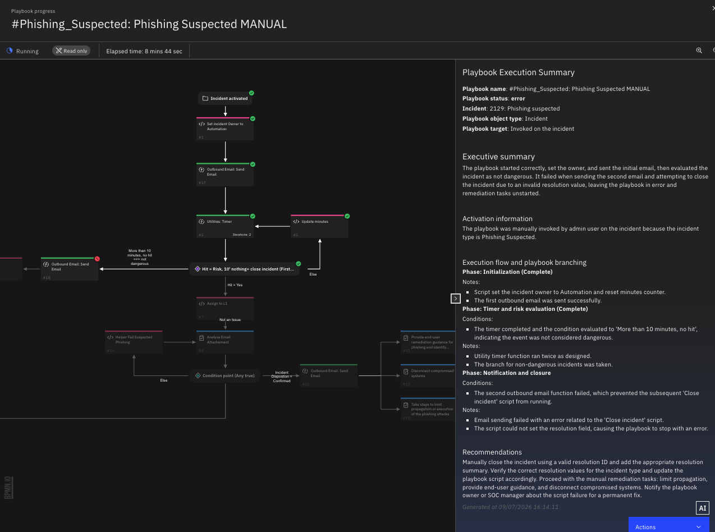Click the 'Executive summary' heading
This screenshot has width=715, height=532.
[498, 157]
